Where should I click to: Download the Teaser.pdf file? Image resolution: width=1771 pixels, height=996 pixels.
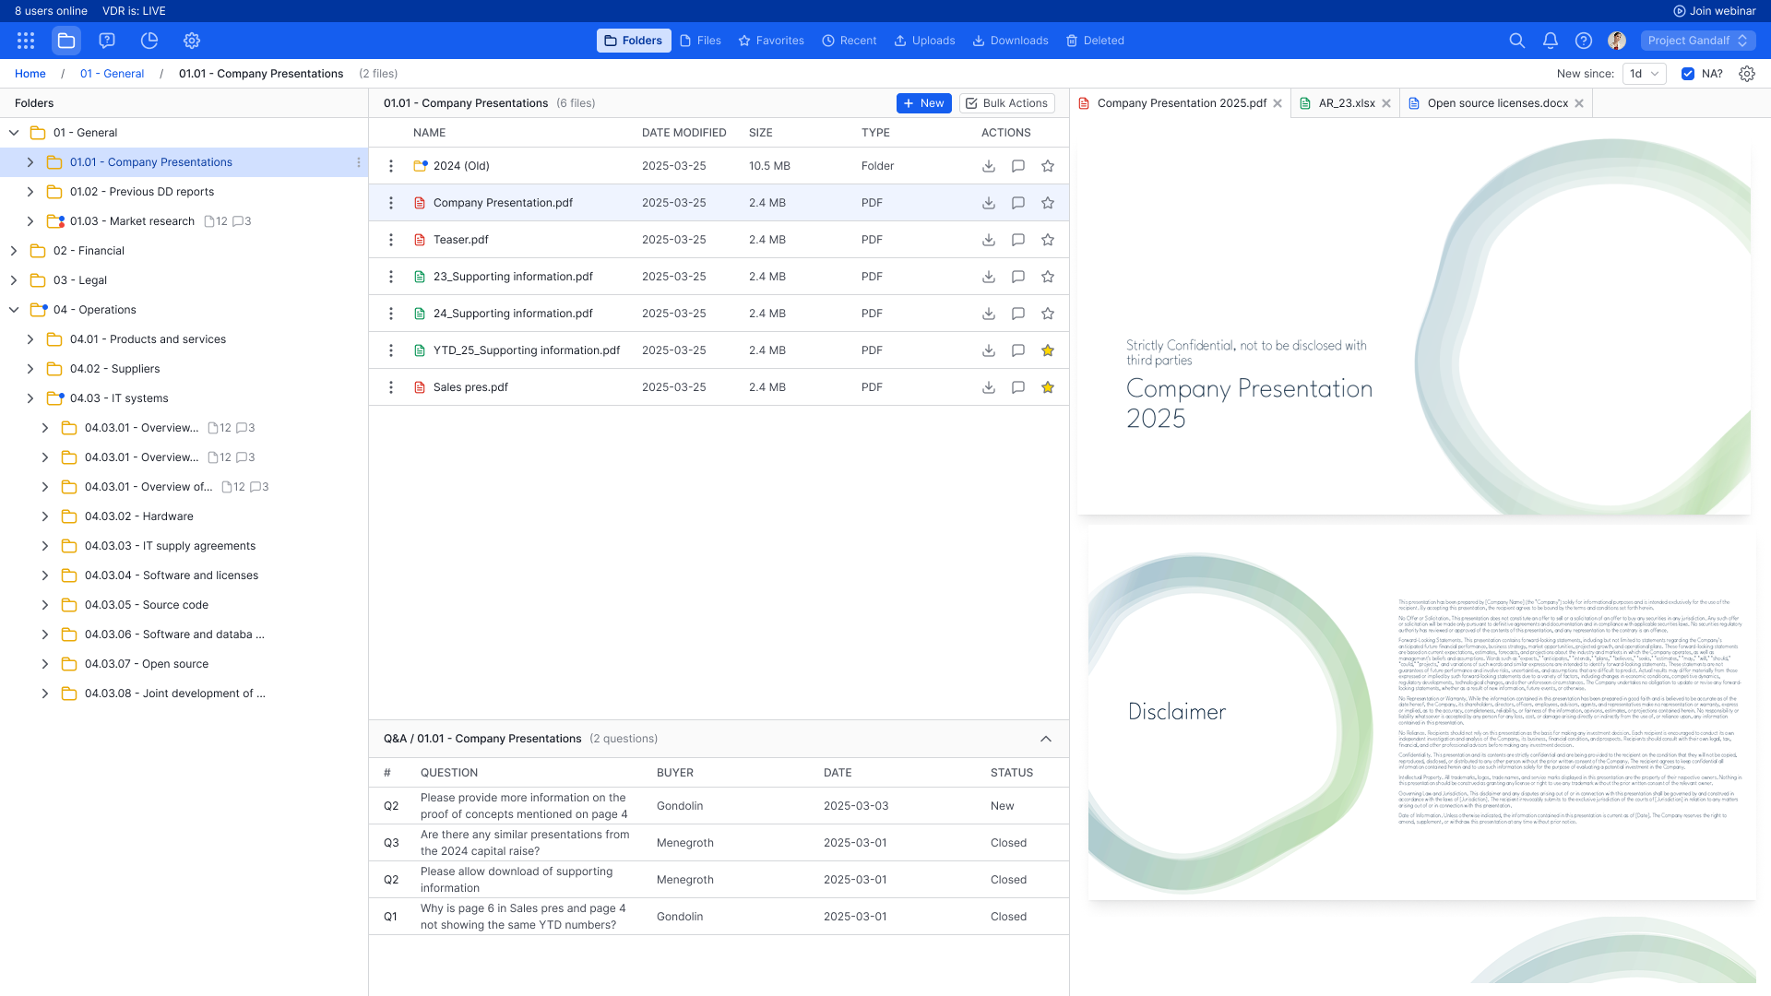point(989,240)
